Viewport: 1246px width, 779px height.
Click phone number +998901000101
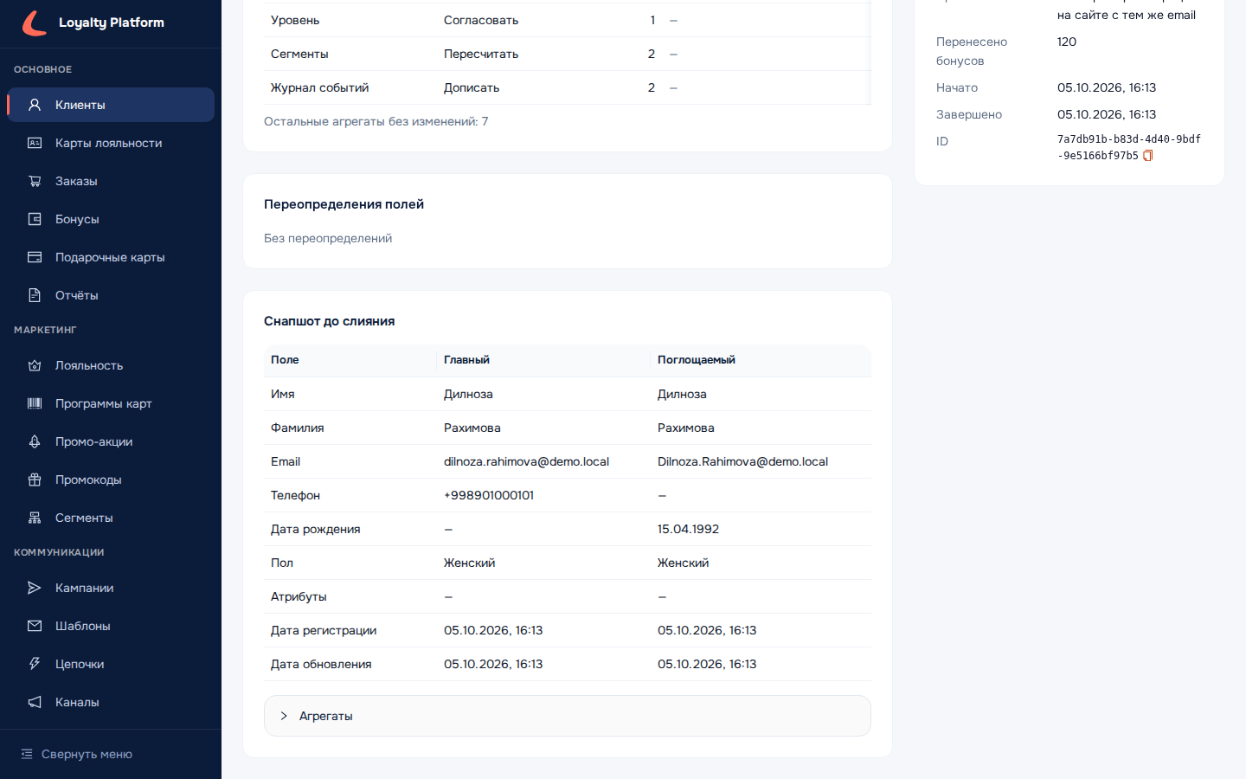click(x=489, y=495)
